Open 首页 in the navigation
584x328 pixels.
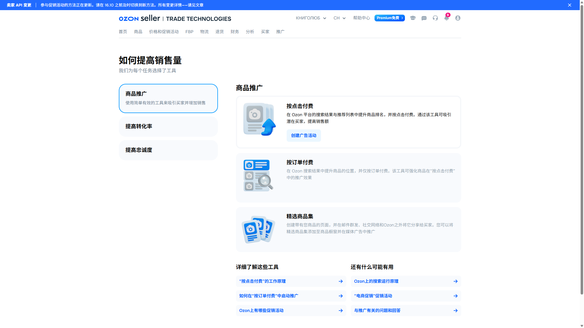coord(123,32)
